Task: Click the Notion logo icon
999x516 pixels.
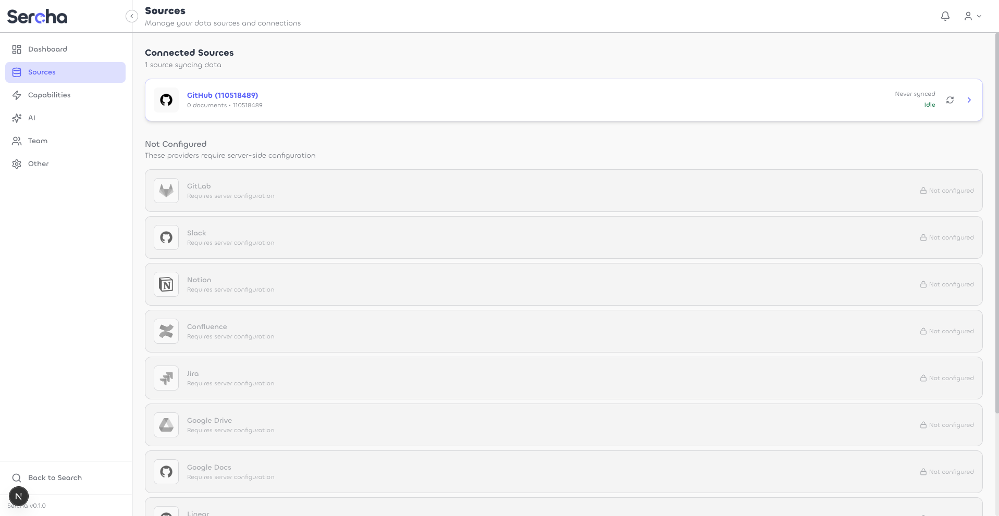Action: 166,284
